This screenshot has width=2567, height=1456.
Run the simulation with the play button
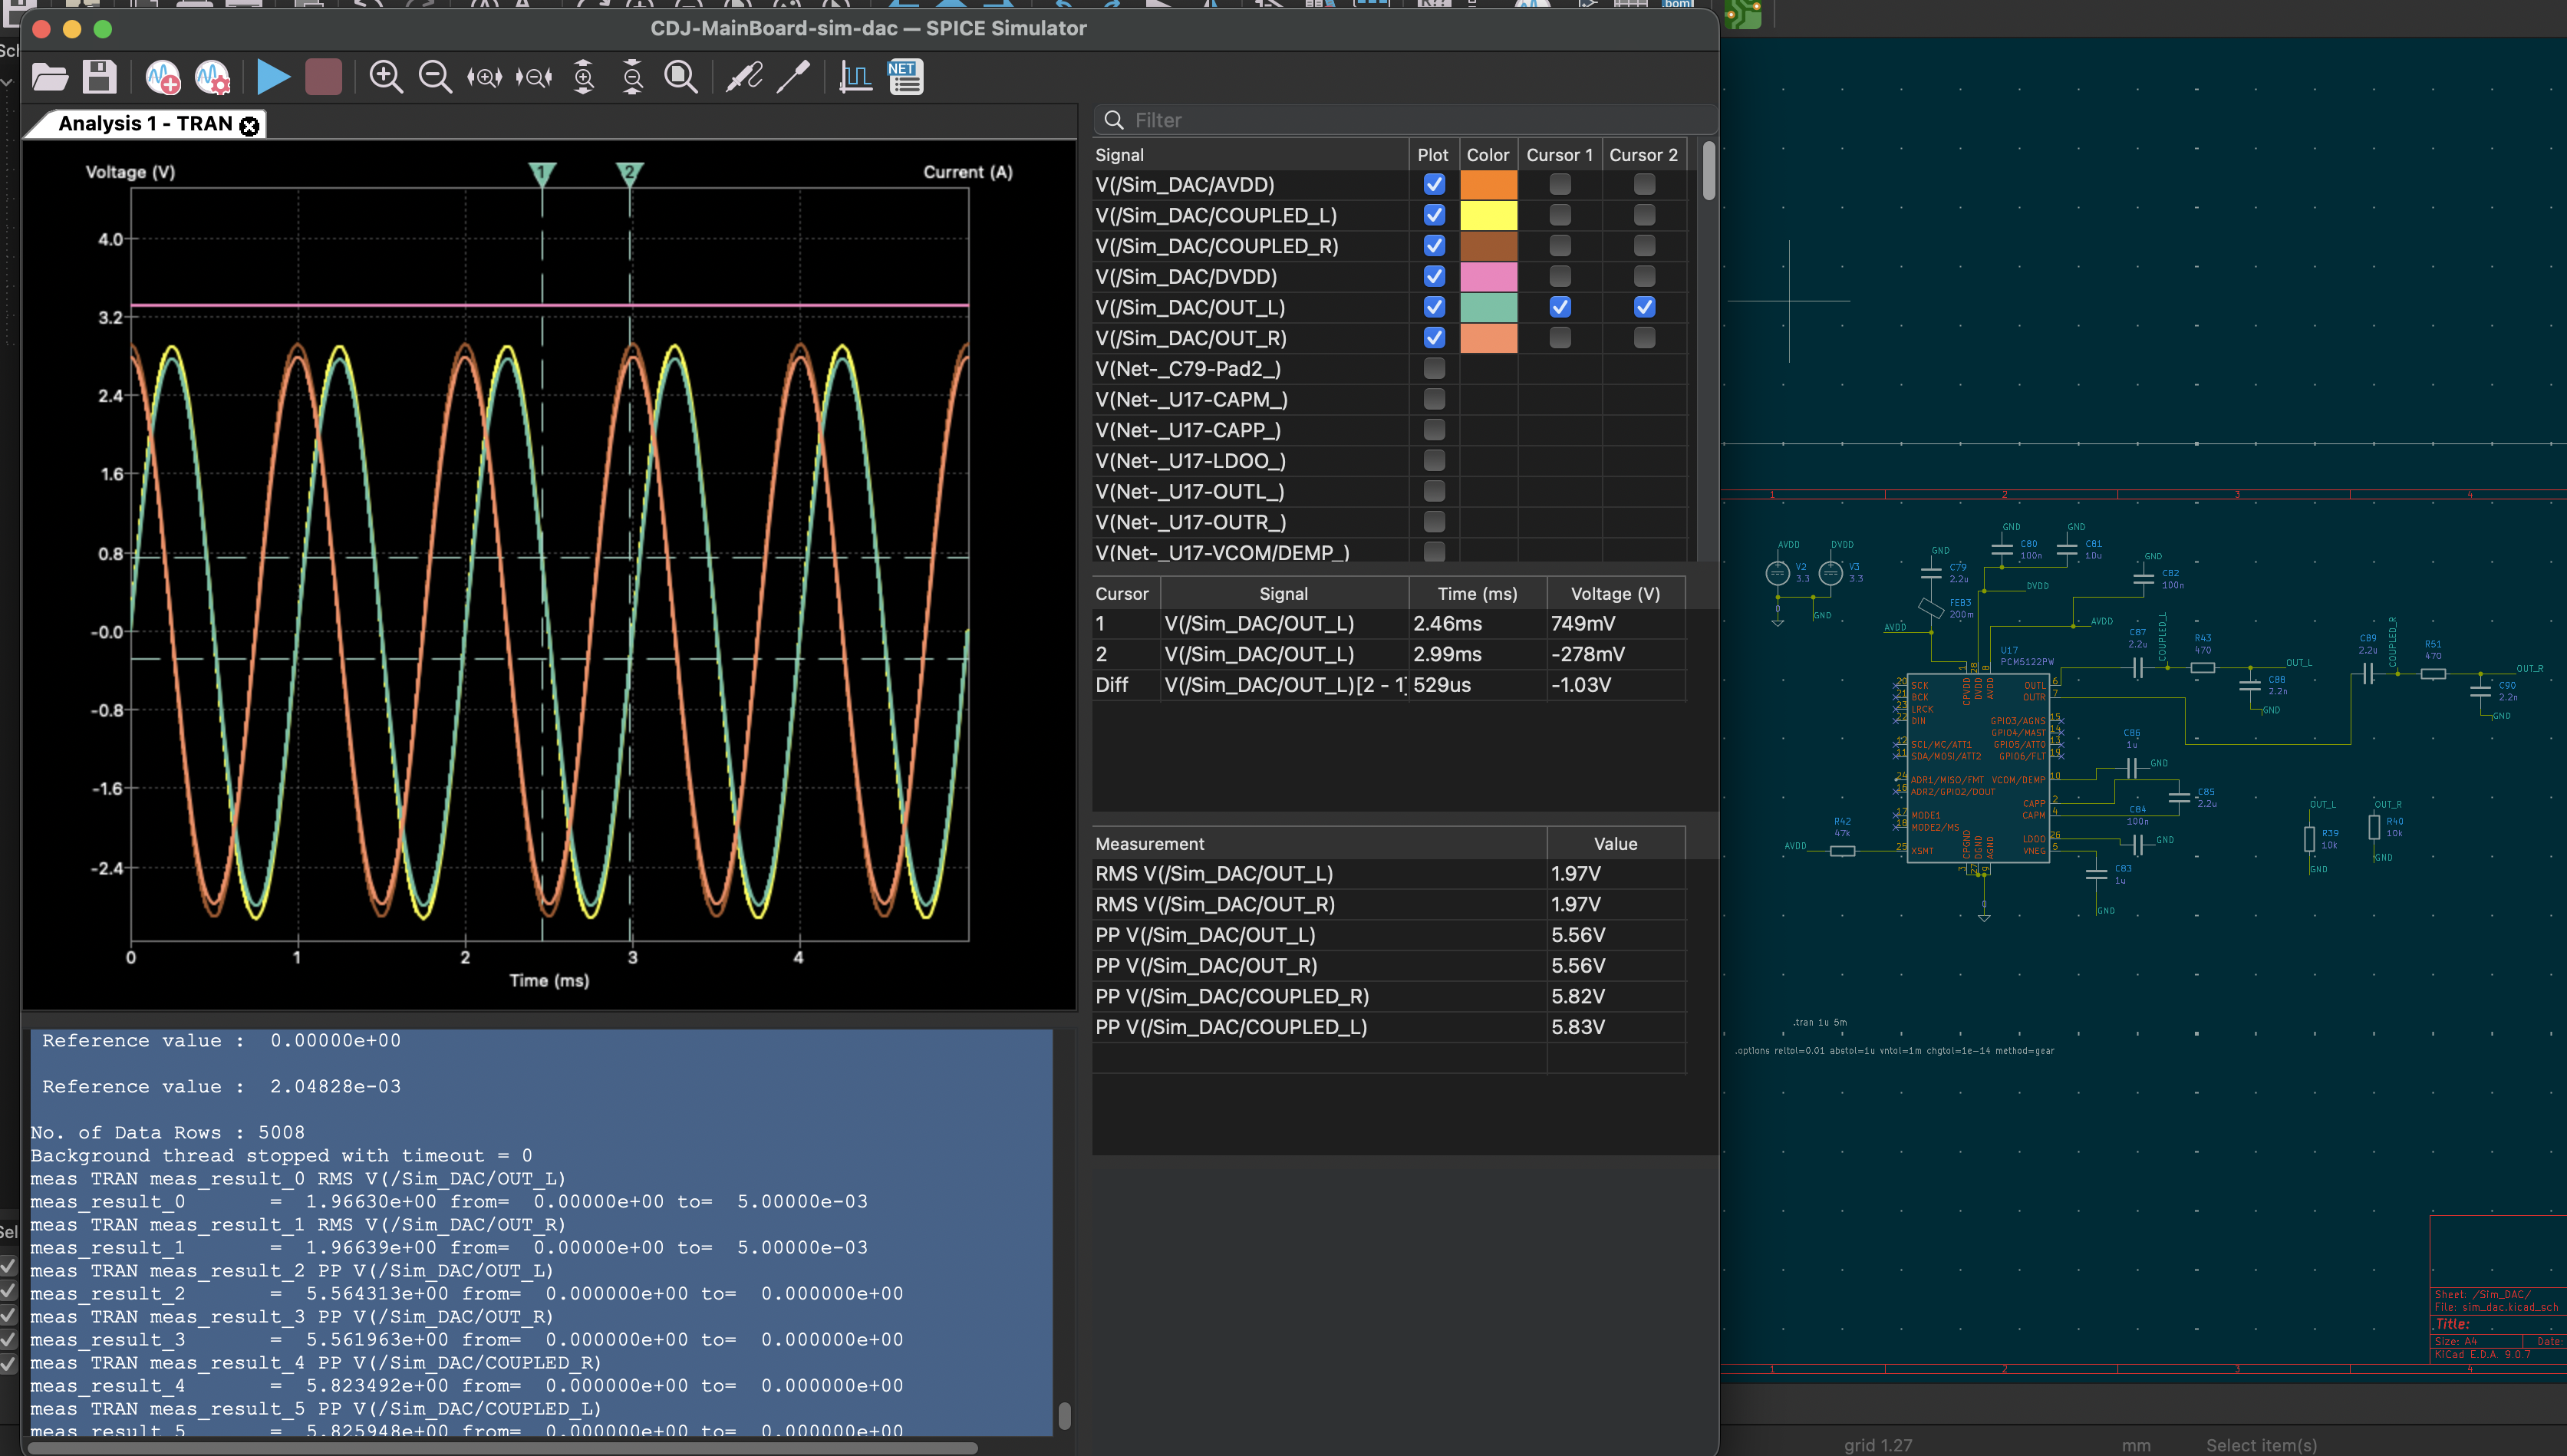pyautogui.click(x=272, y=77)
